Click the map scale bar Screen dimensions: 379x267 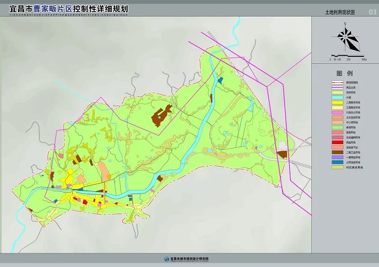[x=348, y=55]
